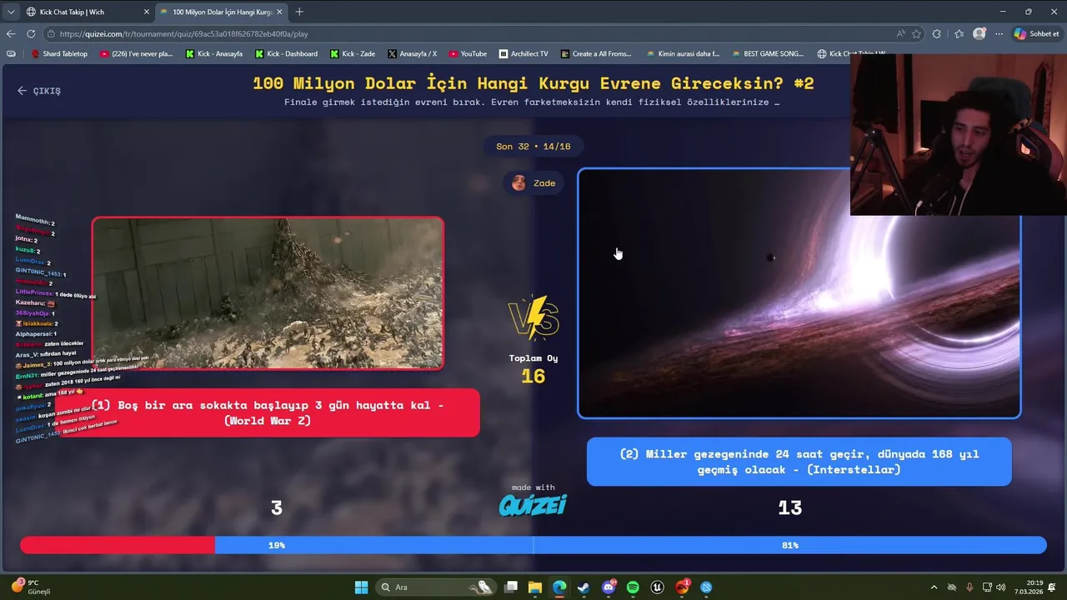Open a new browser tab

pos(299,12)
